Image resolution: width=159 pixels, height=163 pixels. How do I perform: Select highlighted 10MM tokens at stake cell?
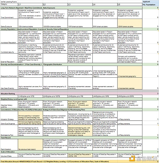pos(130,23)
